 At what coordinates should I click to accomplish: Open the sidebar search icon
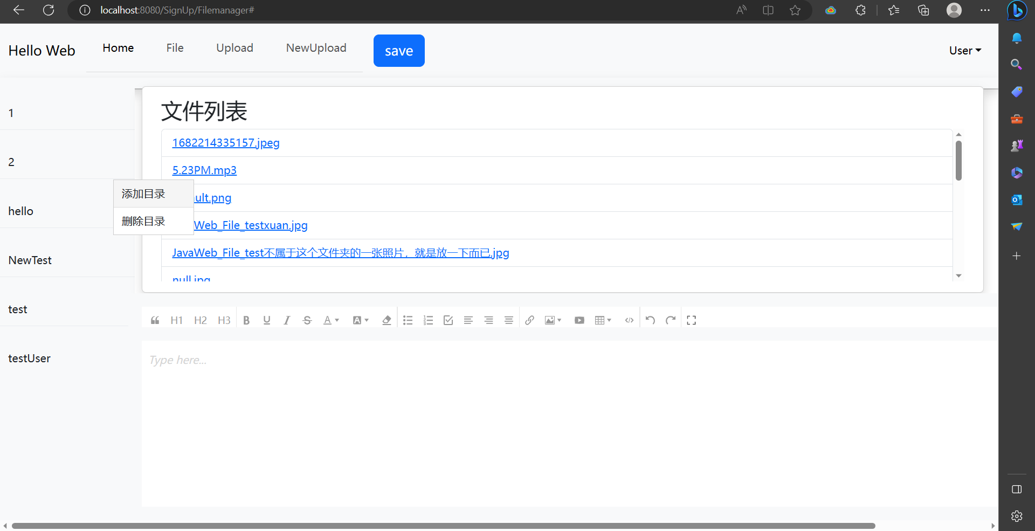pyautogui.click(x=1017, y=65)
